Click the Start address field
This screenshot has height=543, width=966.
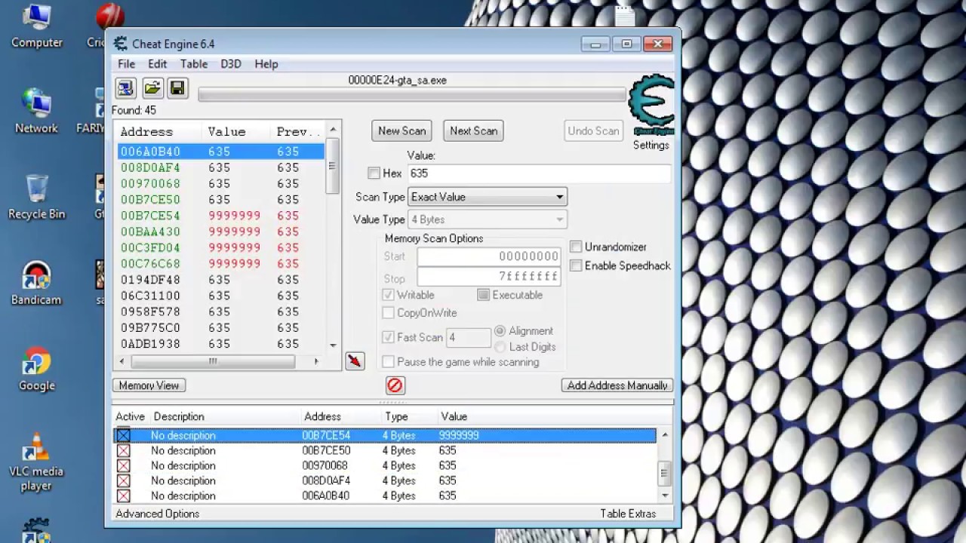pos(489,256)
